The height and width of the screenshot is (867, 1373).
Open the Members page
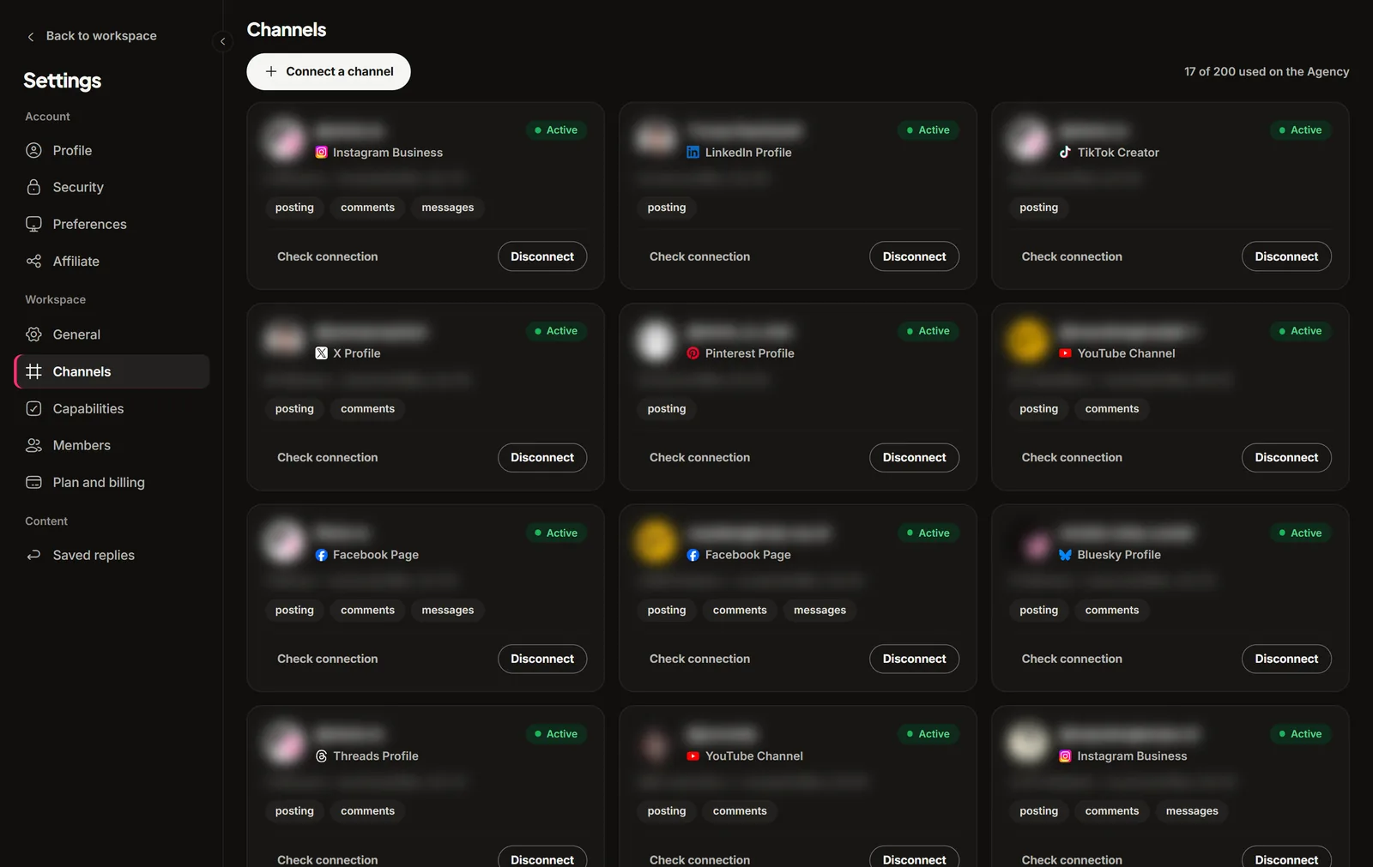(x=112, y=445)
